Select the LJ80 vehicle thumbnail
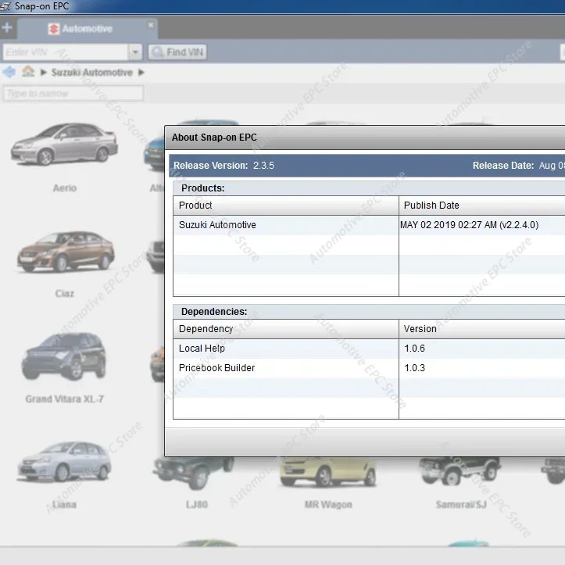The height and width of the screenshot is (565, 565). (195, 473)
